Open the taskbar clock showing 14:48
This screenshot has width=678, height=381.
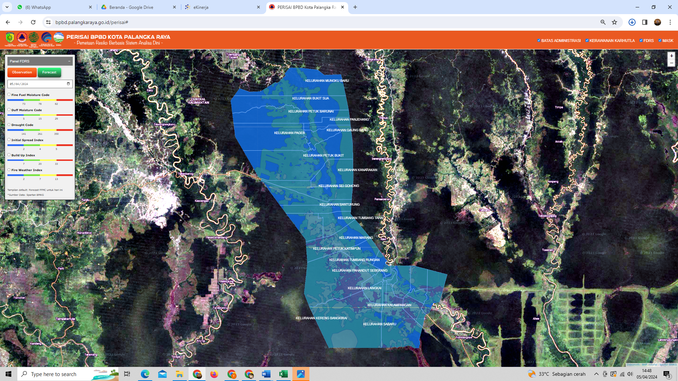click(647, 374)
